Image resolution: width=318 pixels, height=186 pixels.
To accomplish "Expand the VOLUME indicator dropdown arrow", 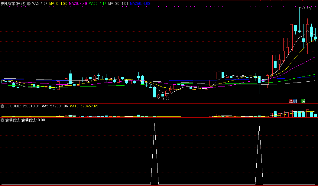I will (2, 106).
